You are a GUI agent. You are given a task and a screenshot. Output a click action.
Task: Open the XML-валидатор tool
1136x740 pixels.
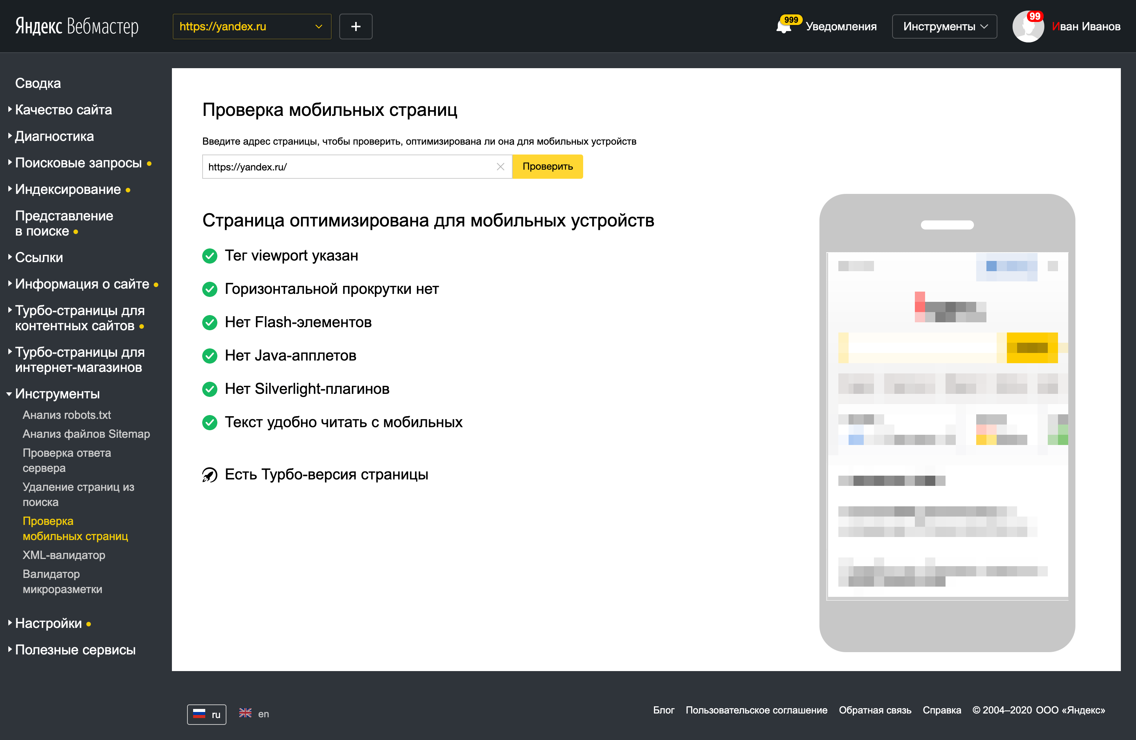[x=64, y=555]
